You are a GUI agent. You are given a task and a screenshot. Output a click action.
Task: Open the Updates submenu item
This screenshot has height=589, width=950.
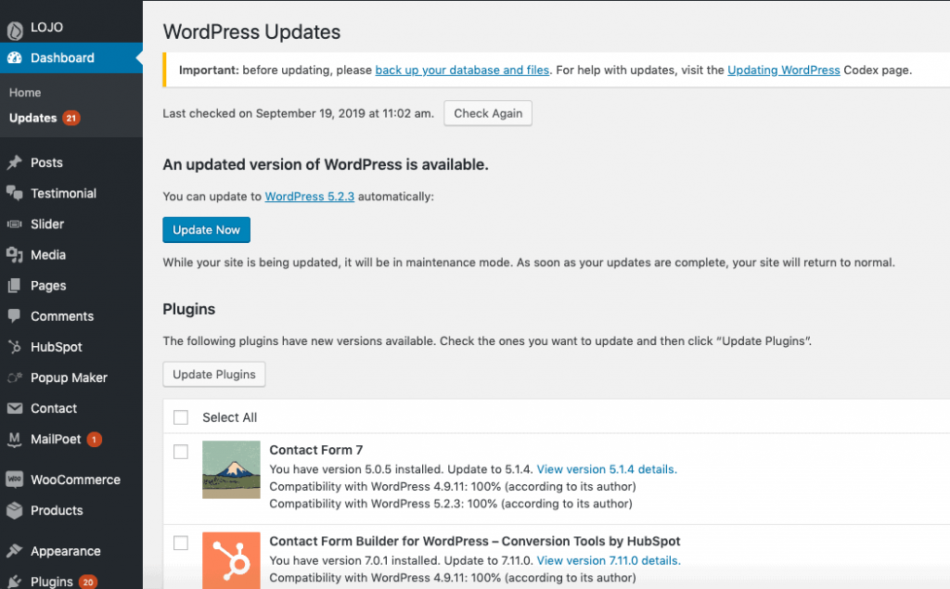tap(32, 118)
